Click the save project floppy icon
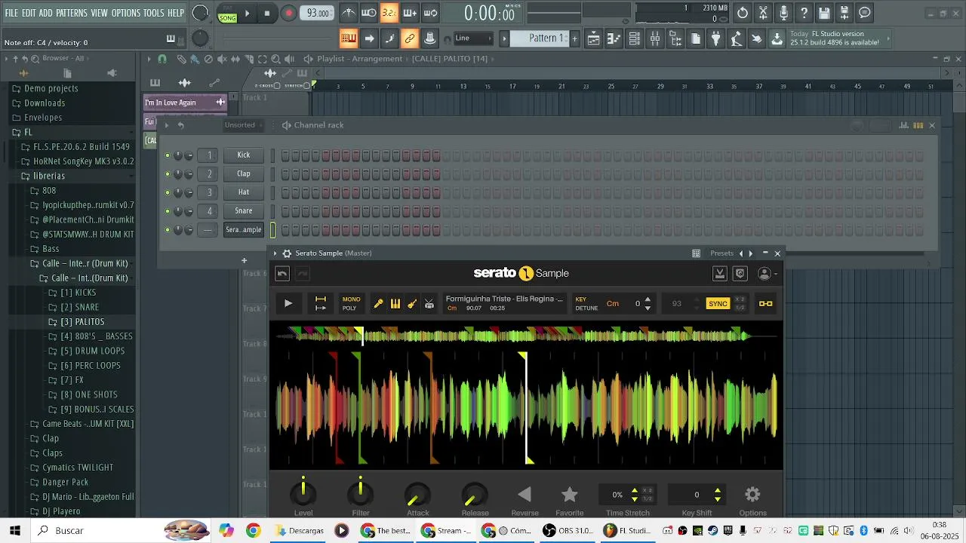 (824, 13)
